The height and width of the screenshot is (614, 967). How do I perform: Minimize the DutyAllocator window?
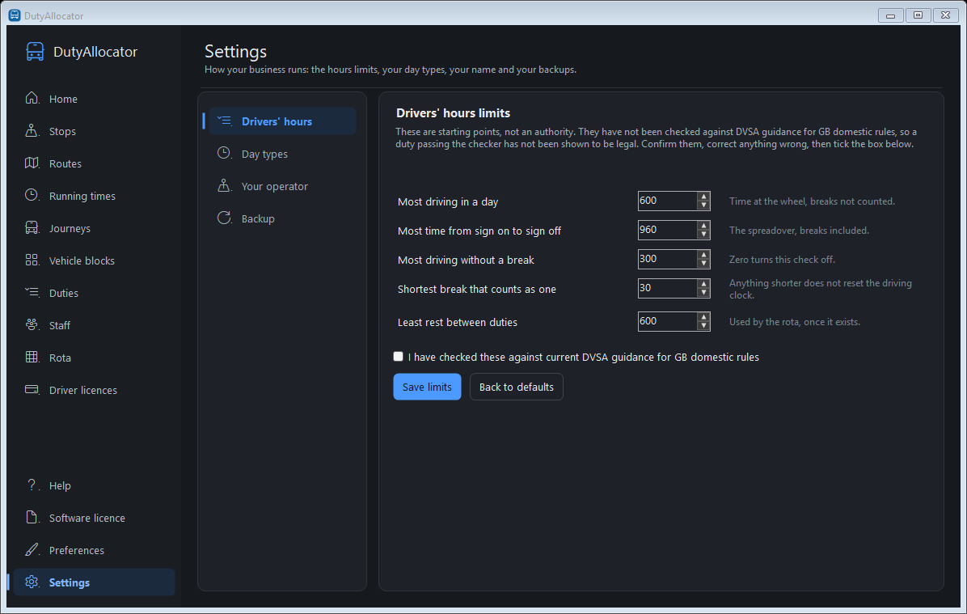890,15
